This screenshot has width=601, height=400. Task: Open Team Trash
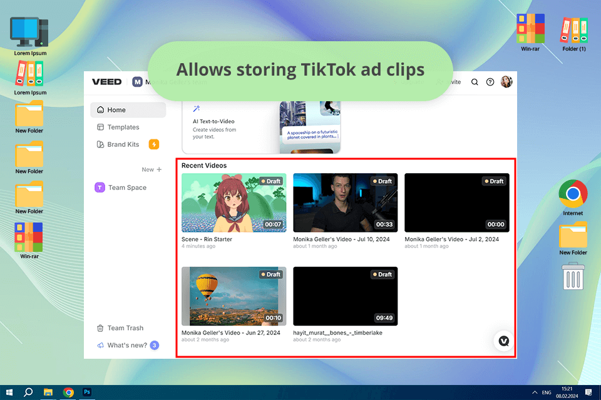(x=120, y=328)
